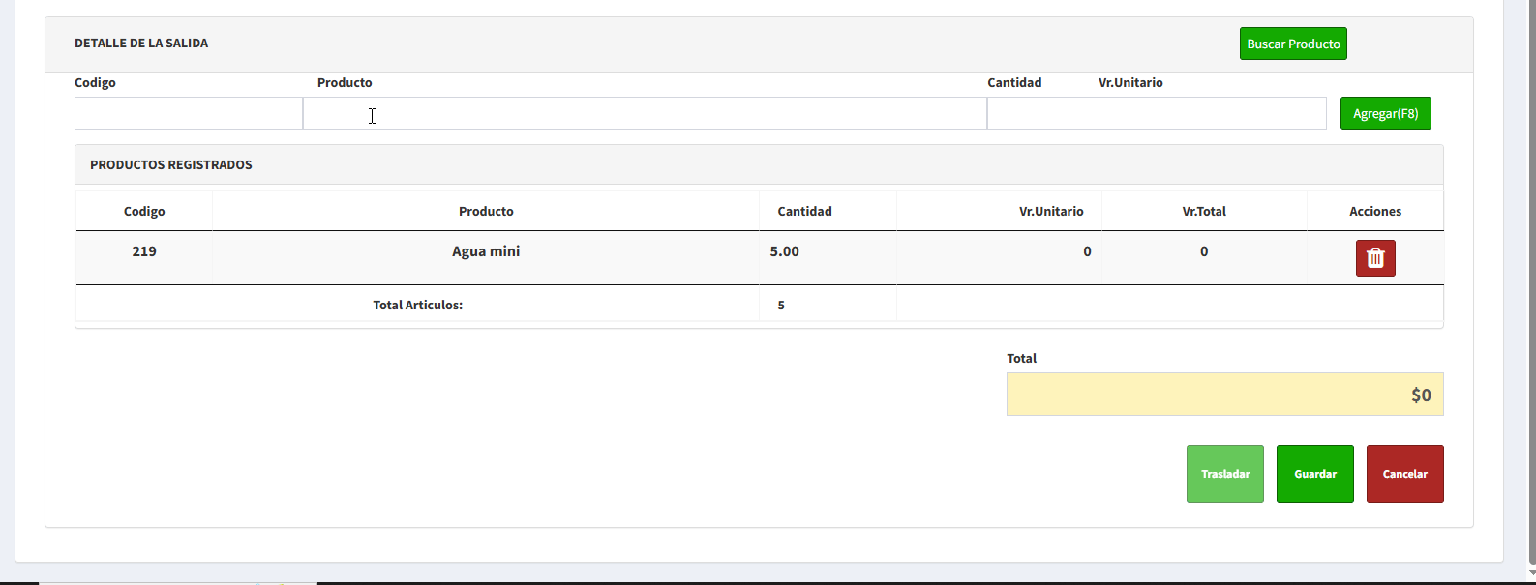Viewport: 1536px width, 585px height.
Task: Click the Cantidad table column header
Action: 804,211
